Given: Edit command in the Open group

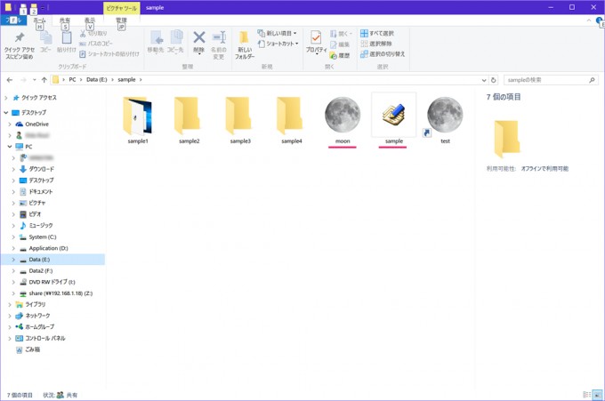Looking at the screenshot, I should click(340, 44).
